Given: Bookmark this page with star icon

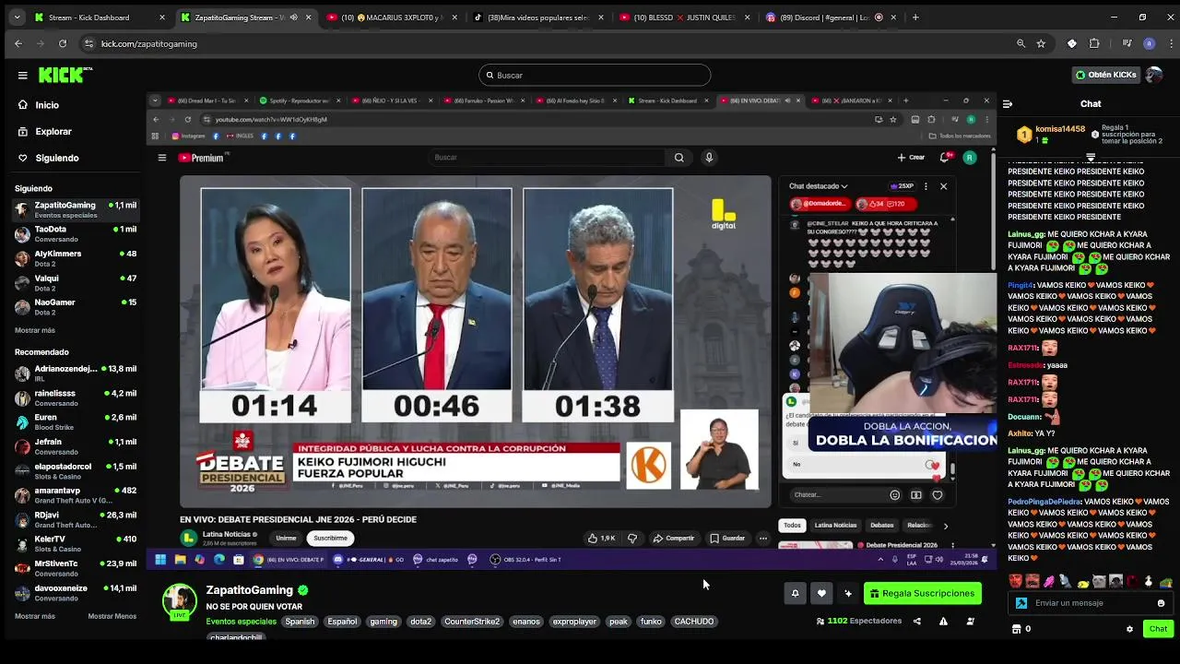Looking at the screenshot, I should [1041, 43].
